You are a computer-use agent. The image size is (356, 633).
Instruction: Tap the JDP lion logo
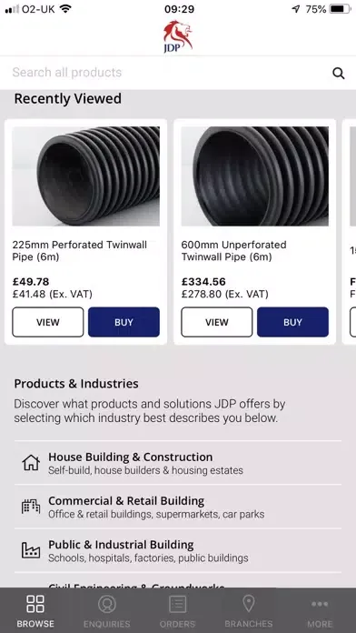[178, 36]
